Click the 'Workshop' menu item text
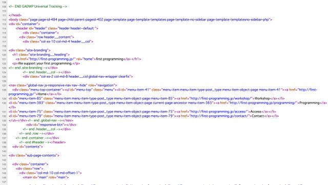The width and height of the screenshot is (328, 185). (262, 98)
